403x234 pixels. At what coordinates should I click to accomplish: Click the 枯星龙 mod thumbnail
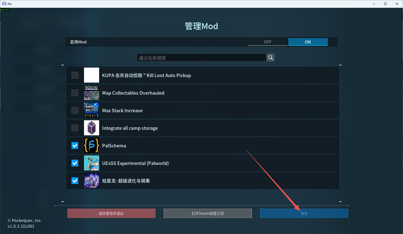pos(92,181)
